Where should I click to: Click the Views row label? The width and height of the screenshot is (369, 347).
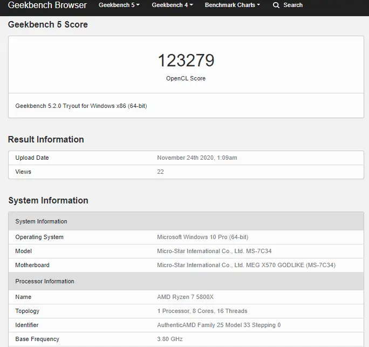click(23, 172)
